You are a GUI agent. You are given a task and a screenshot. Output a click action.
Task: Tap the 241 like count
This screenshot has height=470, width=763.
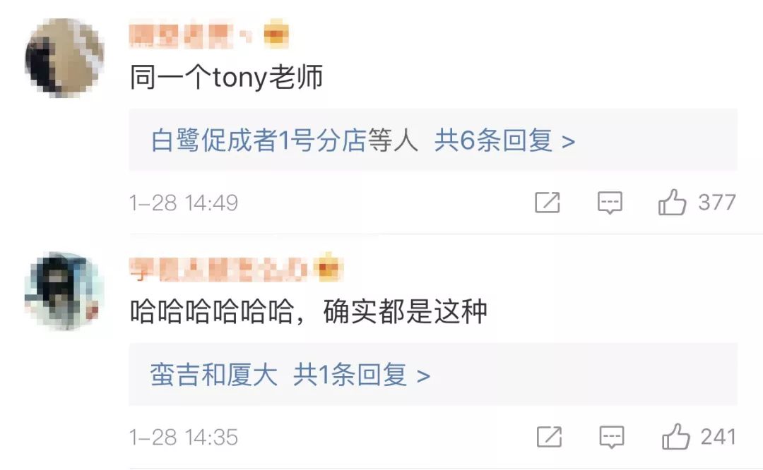(718, 436)
